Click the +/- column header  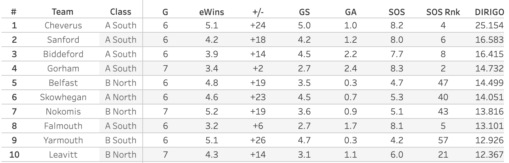(258, 11)
